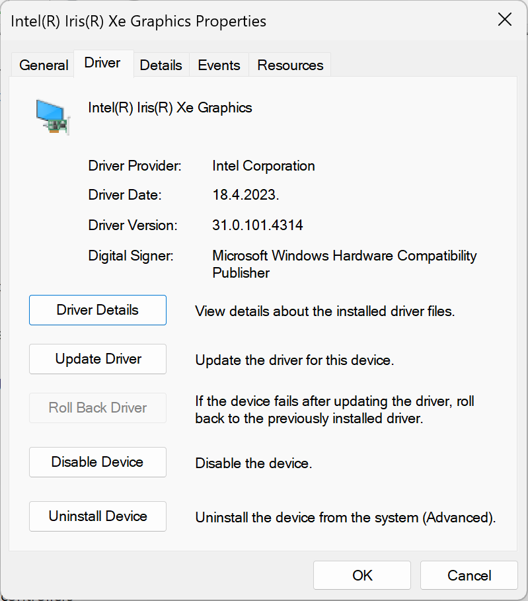
Task: Click the Intel Corporation provider value
Action: click(264, 165)
